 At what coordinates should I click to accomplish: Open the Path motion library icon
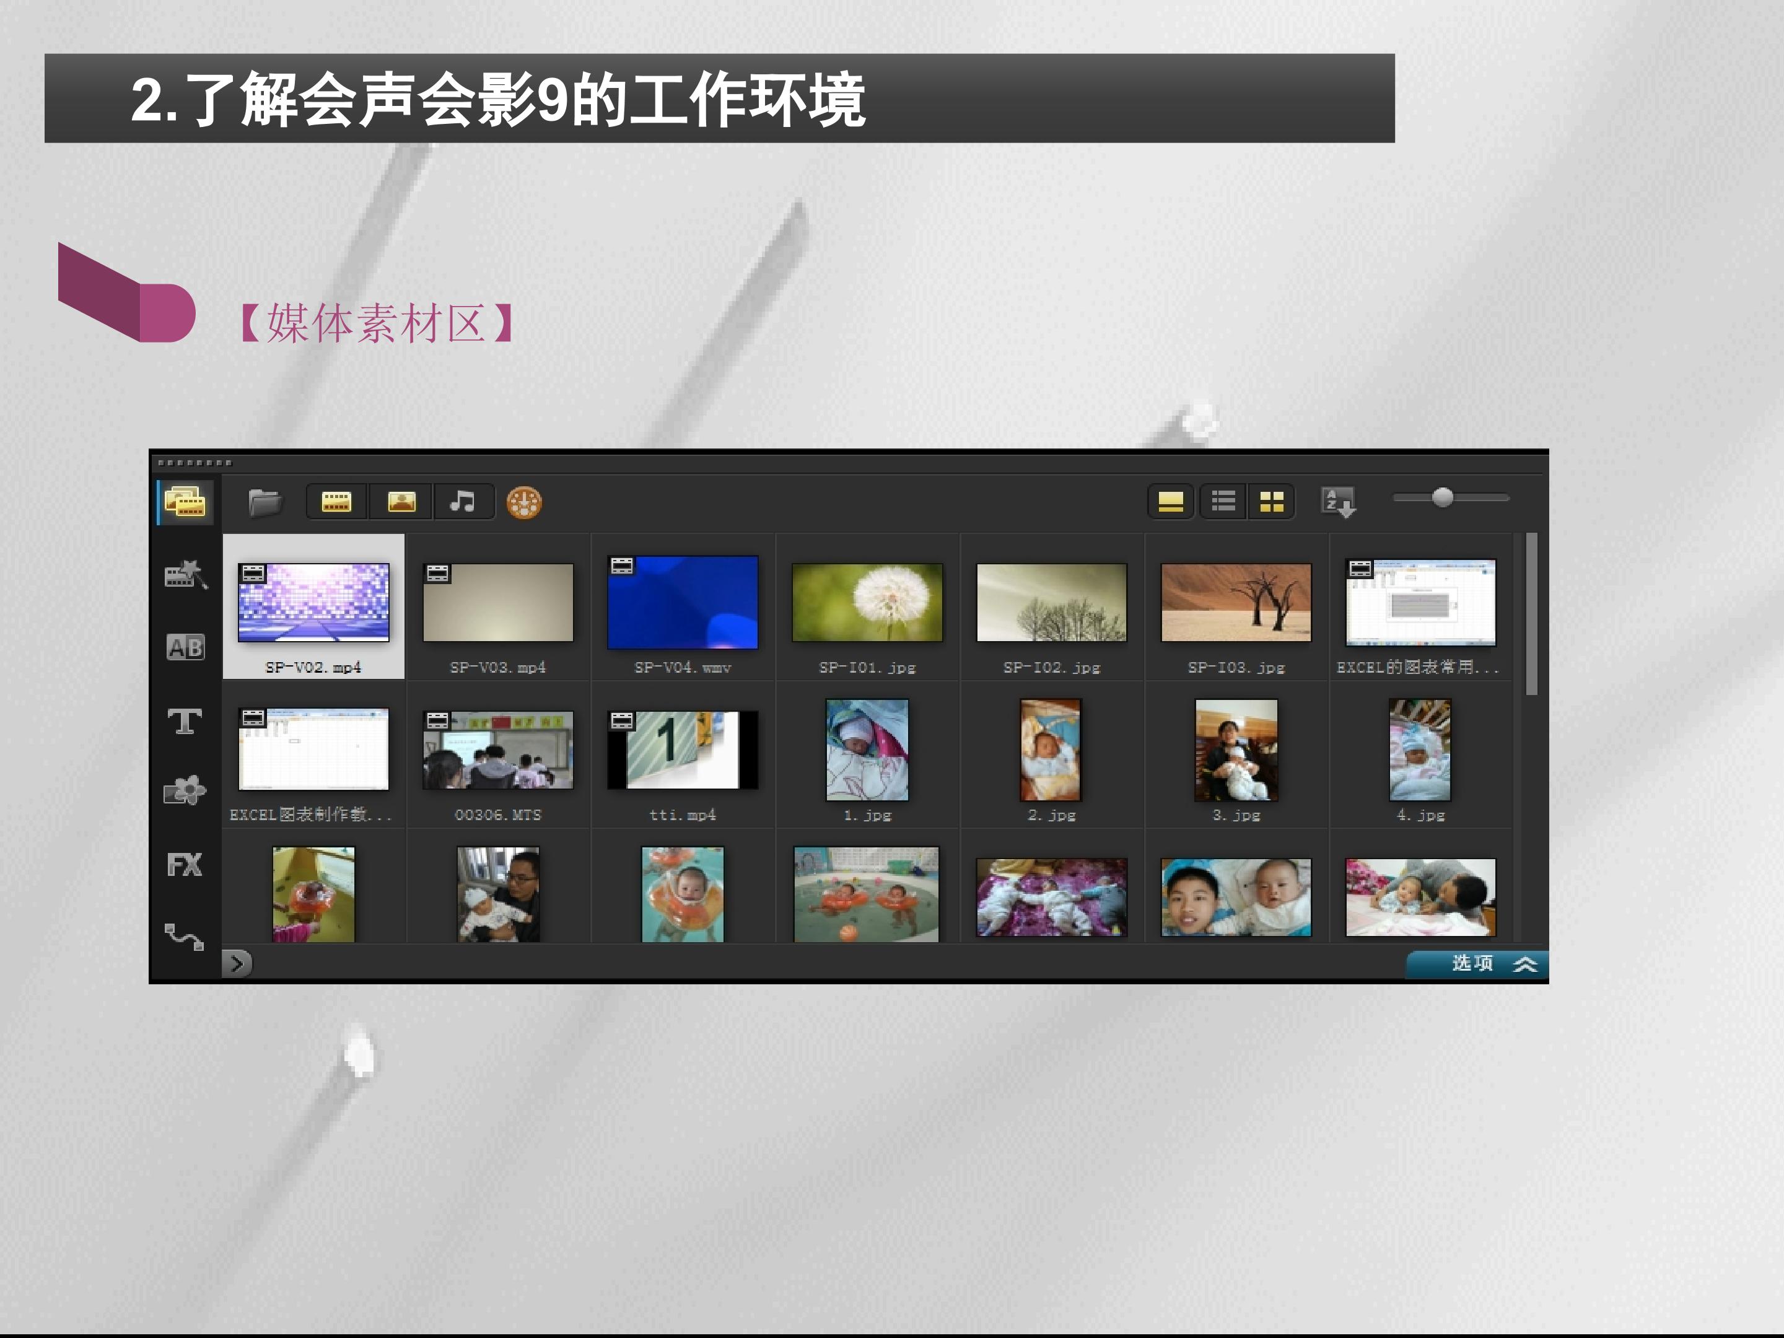coord(185,937)
